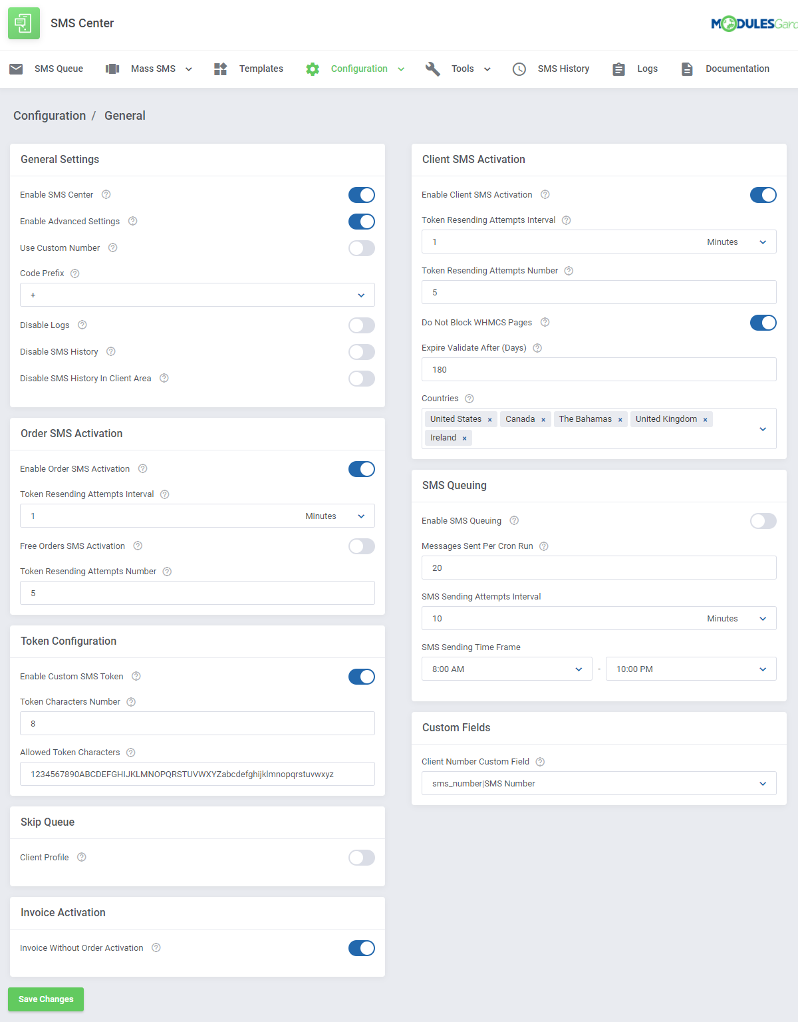Click the Documentation file icon
798x1022 pixels.
[687, 69]
